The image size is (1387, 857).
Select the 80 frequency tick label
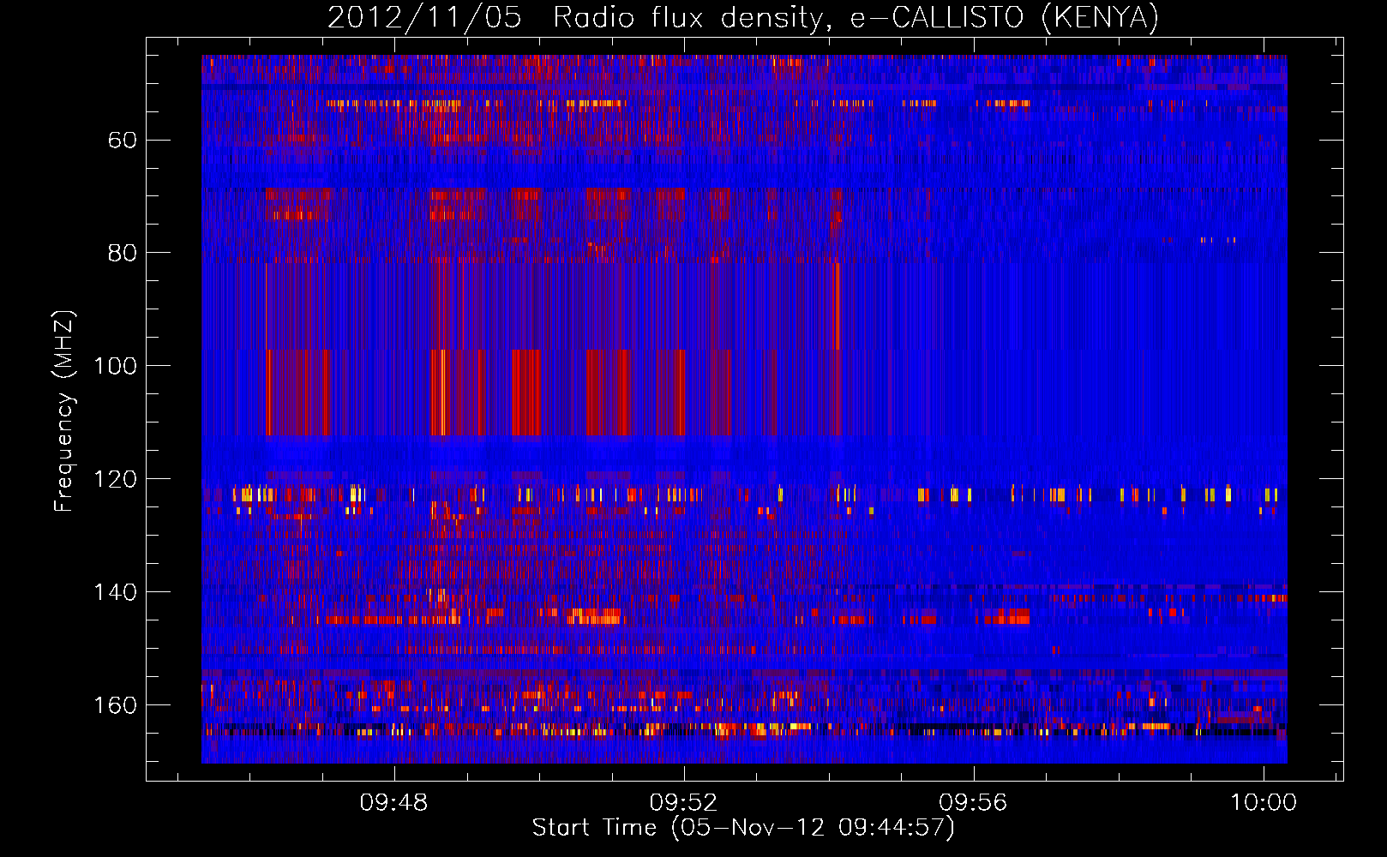[x=123, y=253]
